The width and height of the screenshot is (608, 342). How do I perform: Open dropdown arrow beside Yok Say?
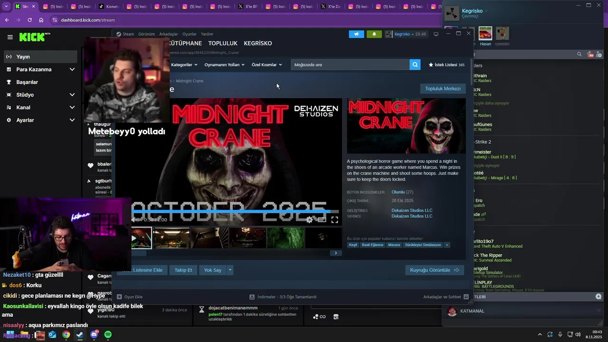click(x=230, y=270)
